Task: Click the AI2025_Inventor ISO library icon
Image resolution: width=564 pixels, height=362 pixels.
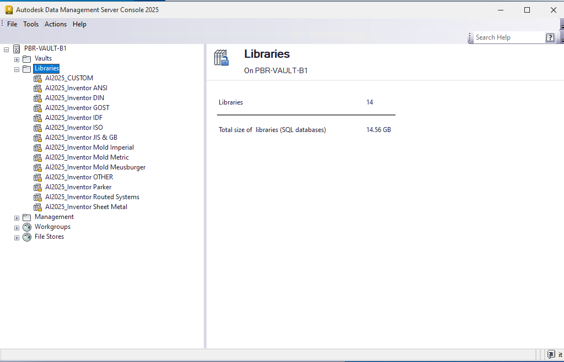Action: (38, 128)
